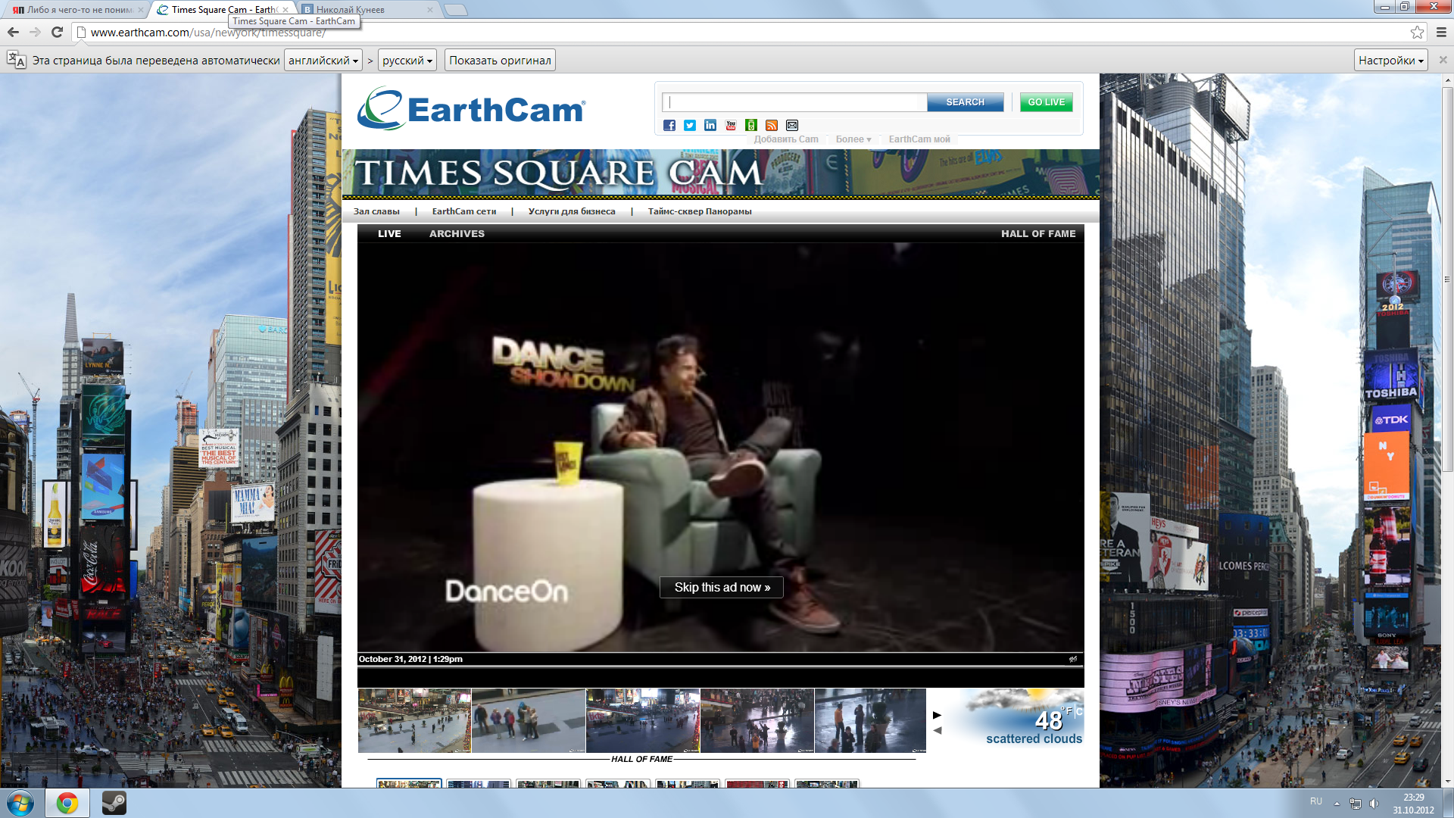
Task: Click the orange RSS feed icon
Action: 772,126
